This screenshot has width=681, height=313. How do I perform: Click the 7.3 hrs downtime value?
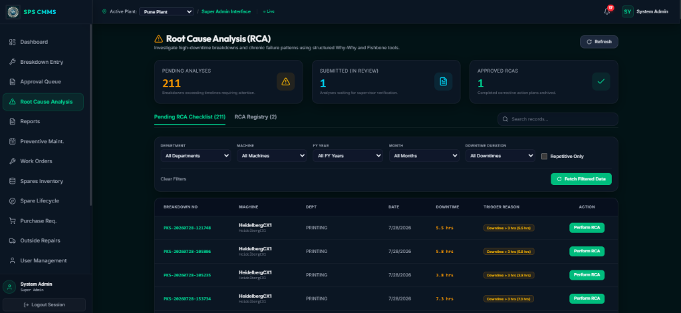444,299
